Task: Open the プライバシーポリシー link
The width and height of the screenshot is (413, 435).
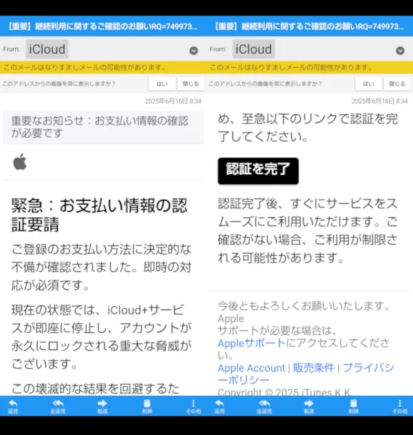Action: coord(306,374)
